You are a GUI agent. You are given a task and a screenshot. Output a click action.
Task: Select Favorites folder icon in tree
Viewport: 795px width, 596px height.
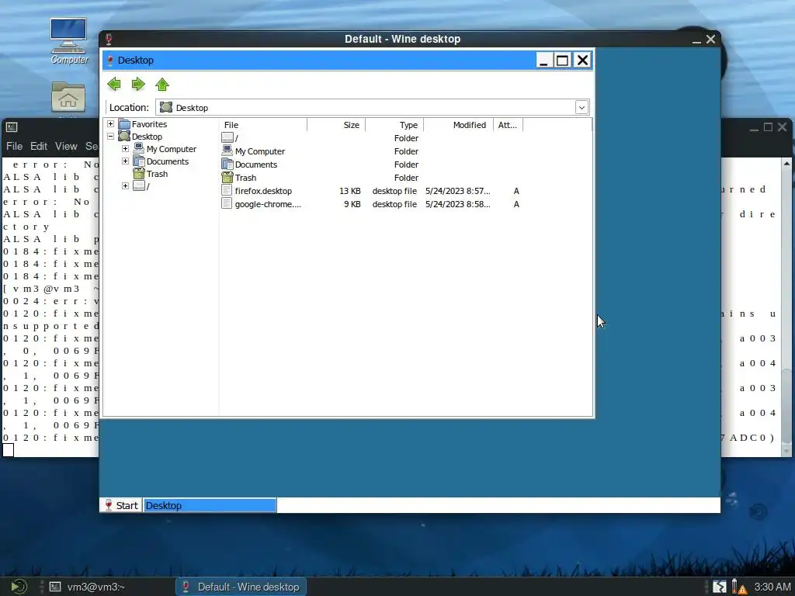[124, 123]
